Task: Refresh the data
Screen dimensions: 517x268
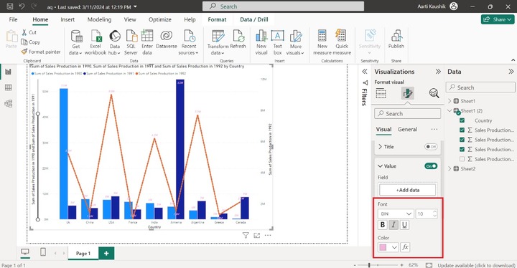Action: coord(238,39)
